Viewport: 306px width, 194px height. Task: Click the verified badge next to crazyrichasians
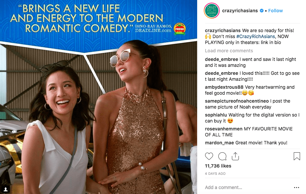[261, 10]
